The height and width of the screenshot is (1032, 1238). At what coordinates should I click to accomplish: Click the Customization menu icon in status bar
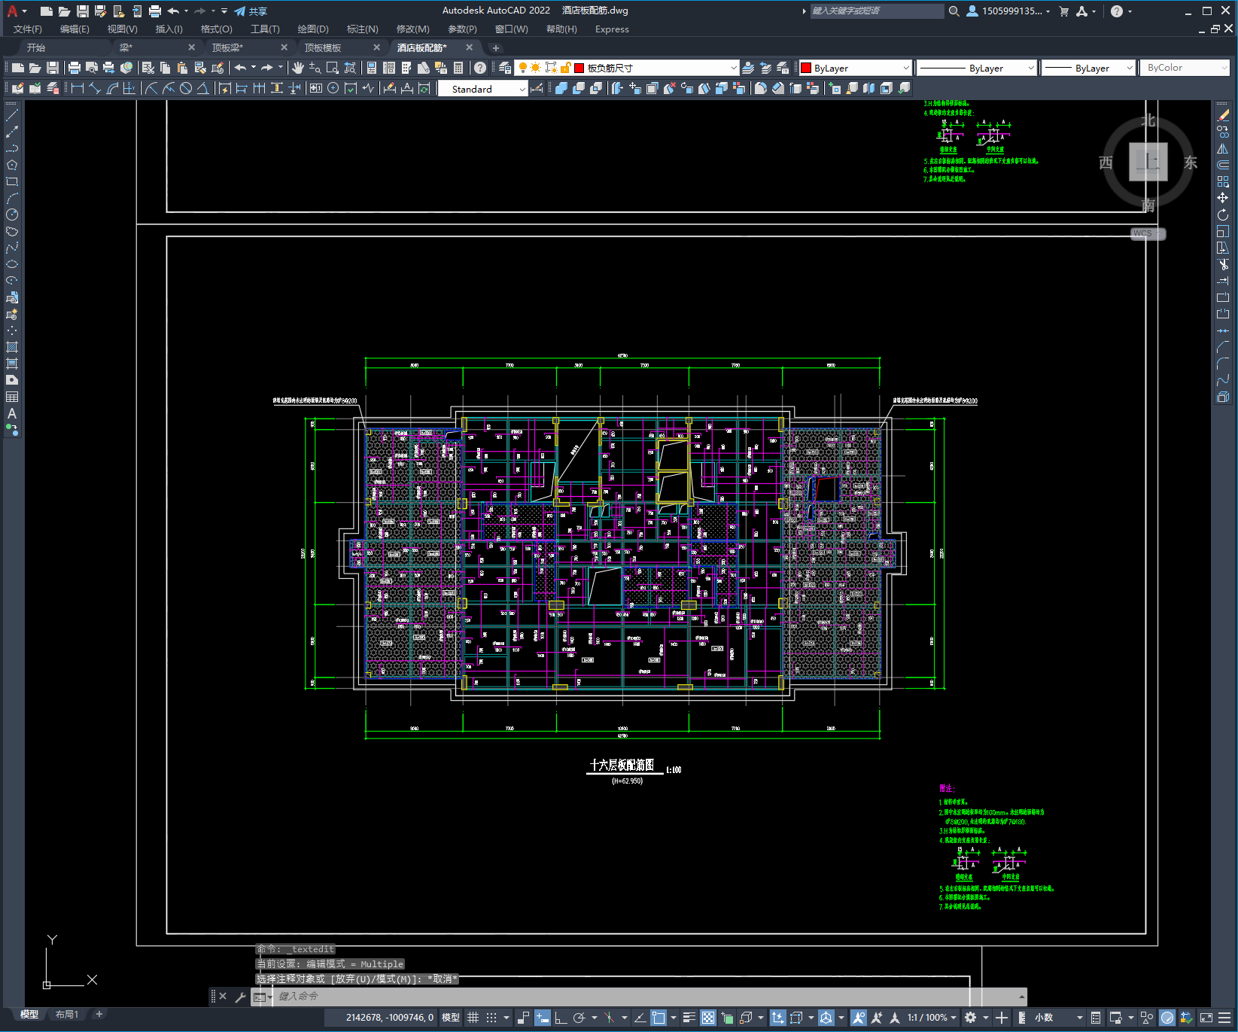(1225, 1018)
